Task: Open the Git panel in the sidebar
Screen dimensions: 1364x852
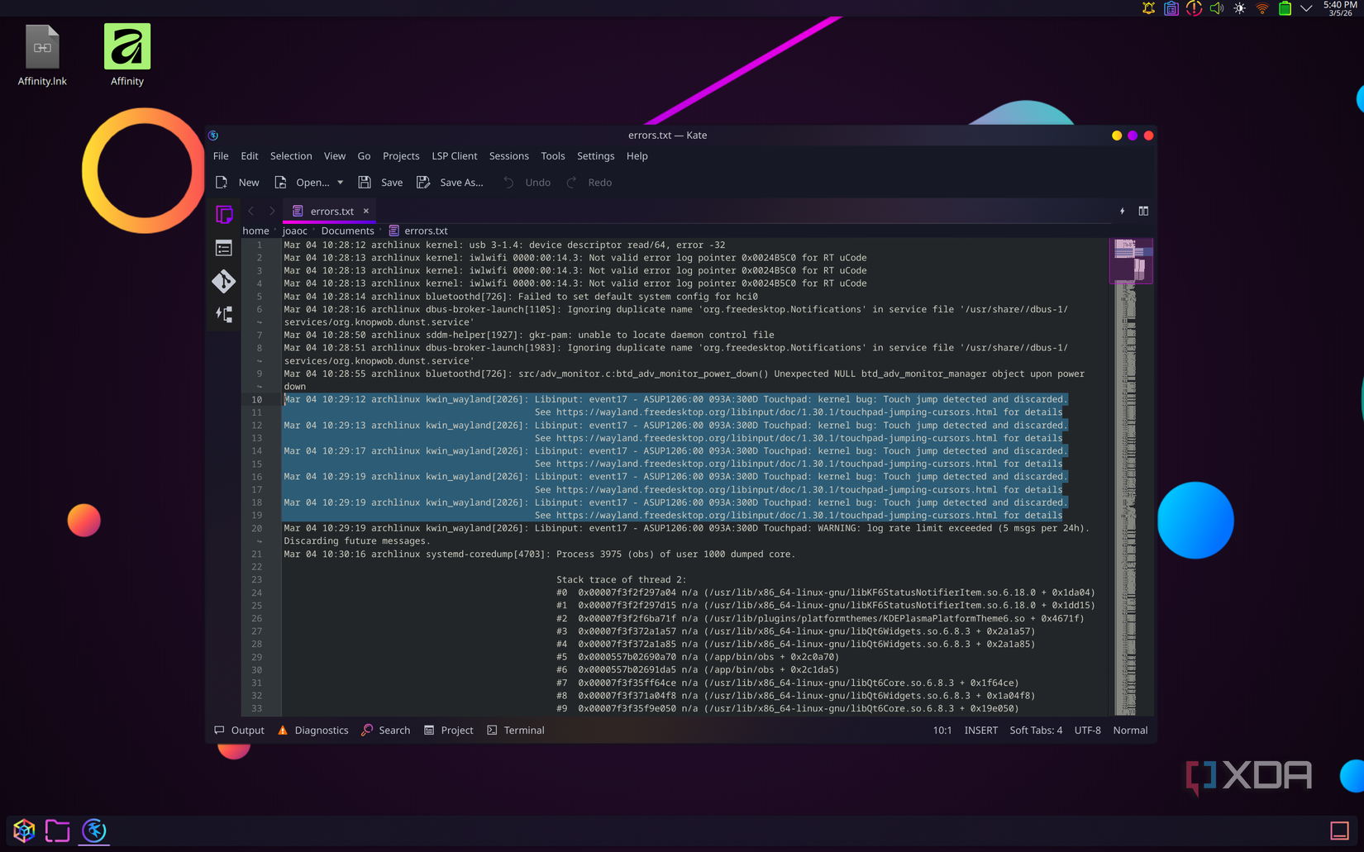Action: (222, 281)
